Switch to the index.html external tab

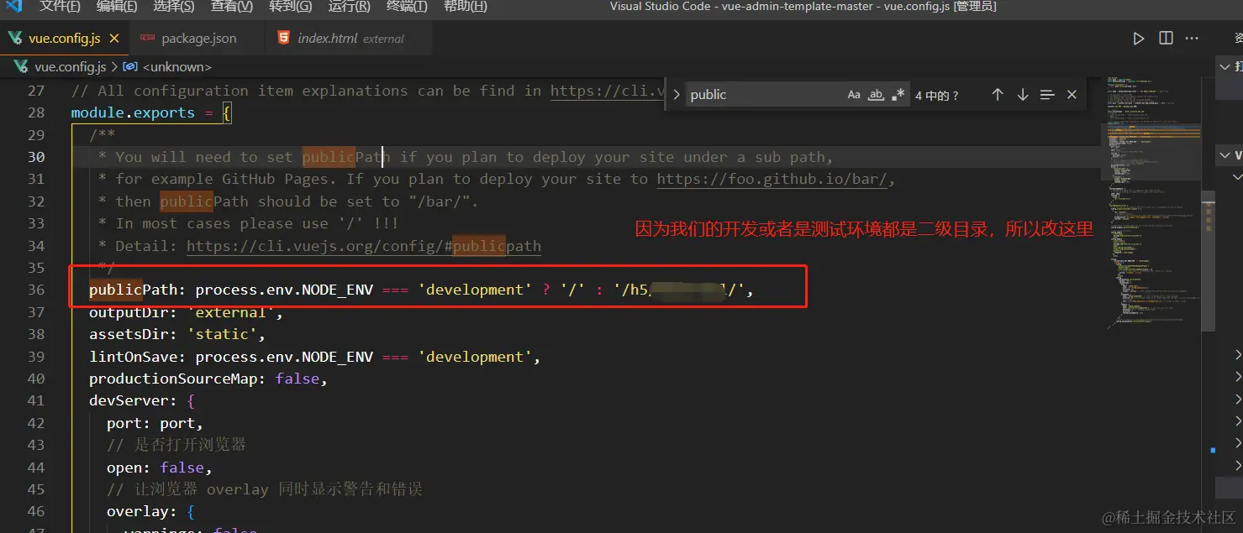tap(350, 39)
